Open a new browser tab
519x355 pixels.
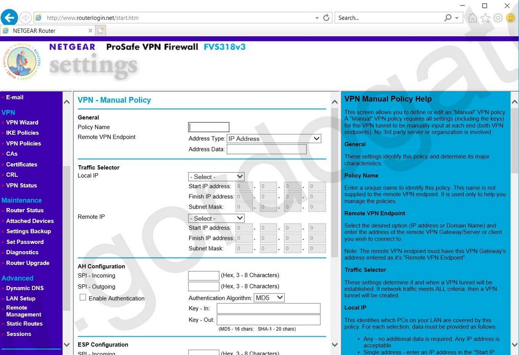tap(100, 31)
